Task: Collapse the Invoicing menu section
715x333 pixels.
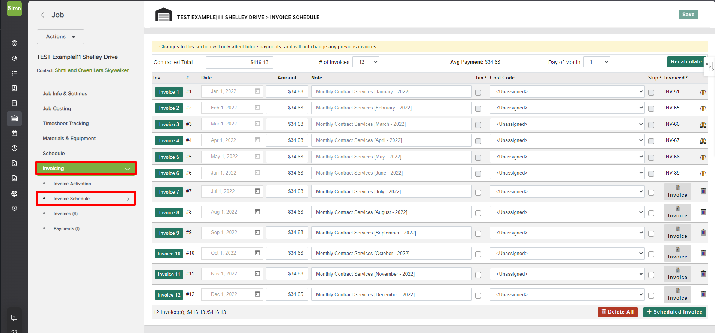Action: pos(86,169)
